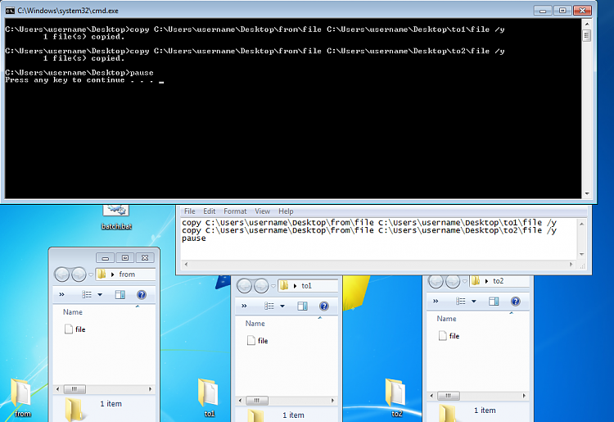This screenshot has width=614, height=422.
Task: Toggle preview pane in the 'from' window
Action: [x=120, y=295]
